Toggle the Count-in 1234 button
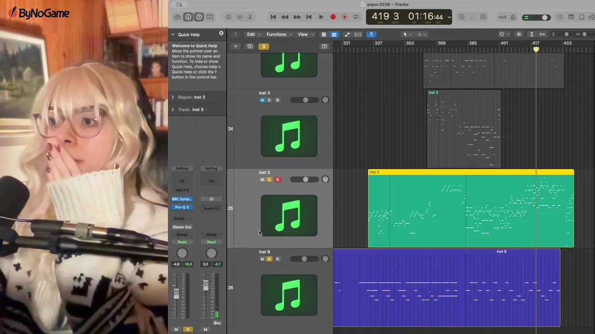Viewport: 595px width, 334px height. tap(502, 17)
